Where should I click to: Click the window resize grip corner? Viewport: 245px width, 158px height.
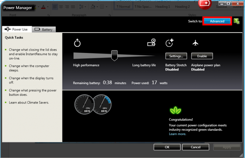coord(241,155)
